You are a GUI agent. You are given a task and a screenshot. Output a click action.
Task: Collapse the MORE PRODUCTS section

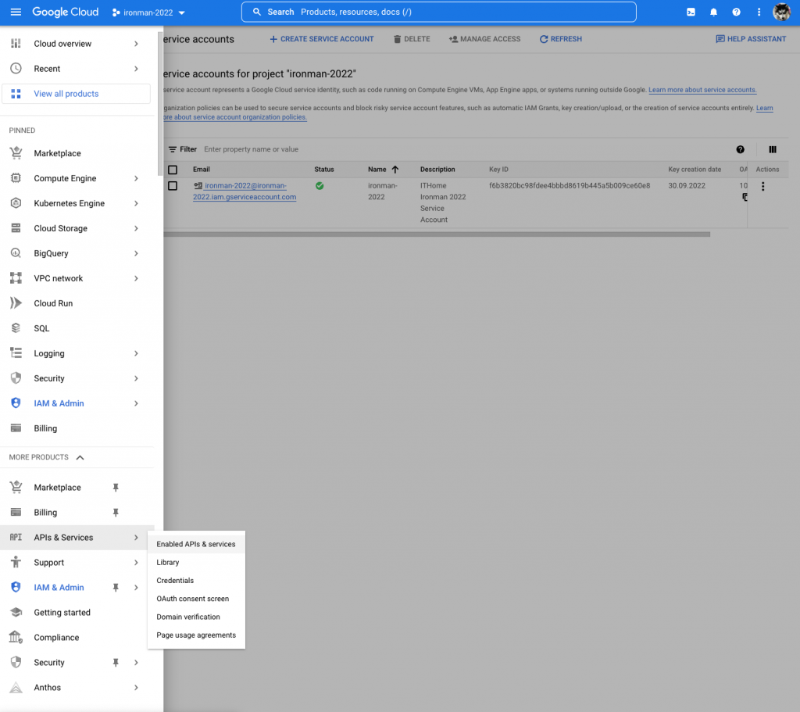tap(80, 457)
